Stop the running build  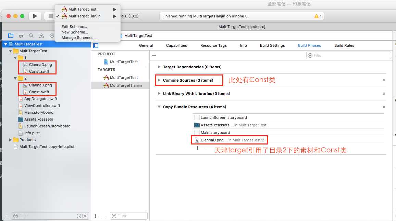coord(50,16)
